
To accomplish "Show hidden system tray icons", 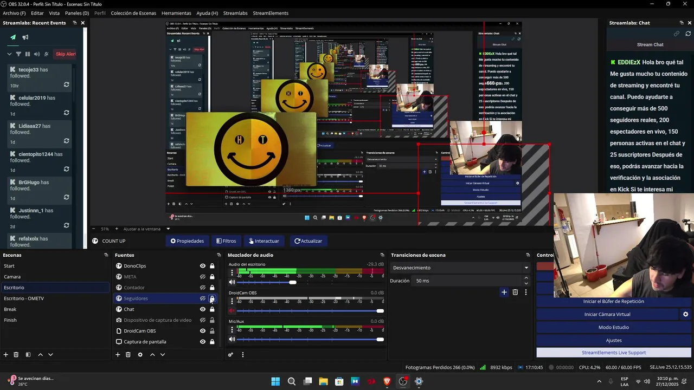I will (600, 381).
